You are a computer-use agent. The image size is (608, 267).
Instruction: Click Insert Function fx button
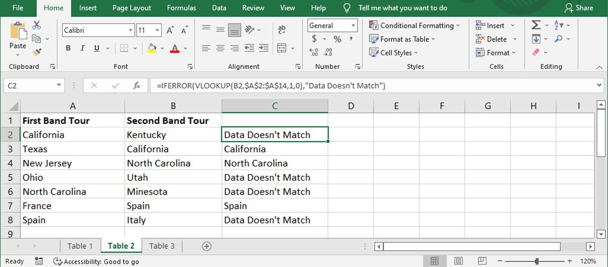(137, 86)
